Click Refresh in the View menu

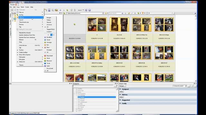click(30, 40)
